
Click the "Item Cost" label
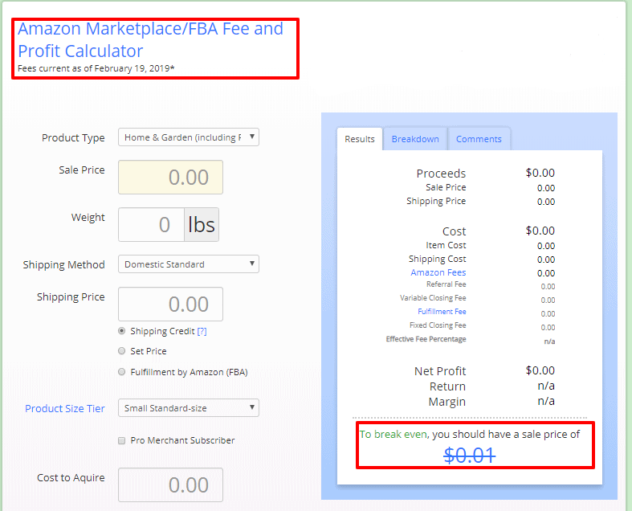coord(446,245)
